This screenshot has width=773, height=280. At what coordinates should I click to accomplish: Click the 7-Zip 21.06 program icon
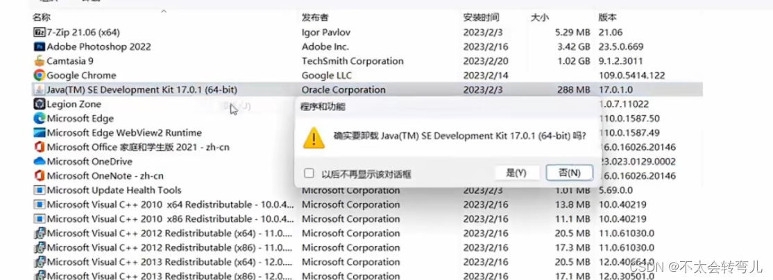click(x=39, y=33)
